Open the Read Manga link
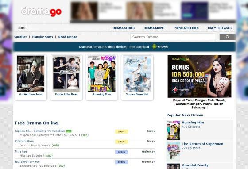Viewport: 248px width, 169px height. (x=68, y=37)
